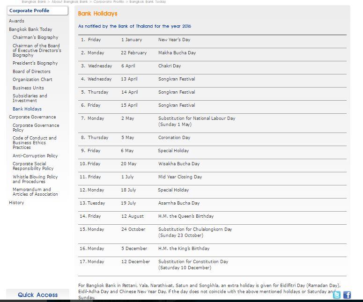Go to the Awards page
The image size is (363, 302).
click(x=16, y=21)
